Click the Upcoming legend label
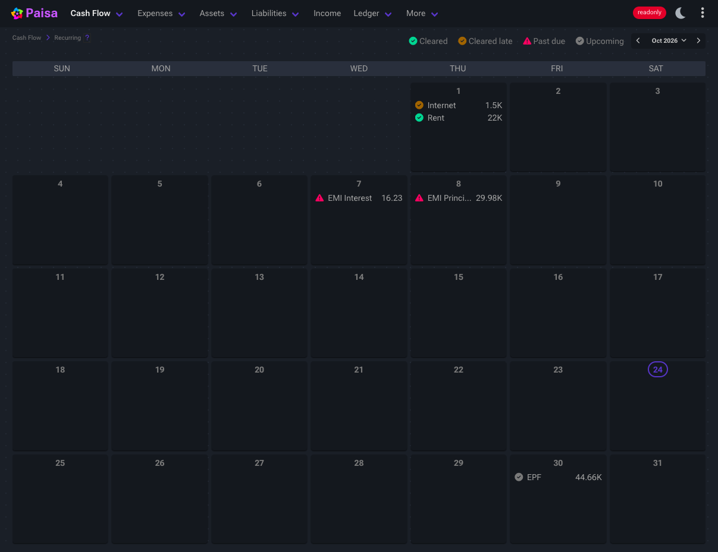The image size is (718, 552). coord(605,41)
